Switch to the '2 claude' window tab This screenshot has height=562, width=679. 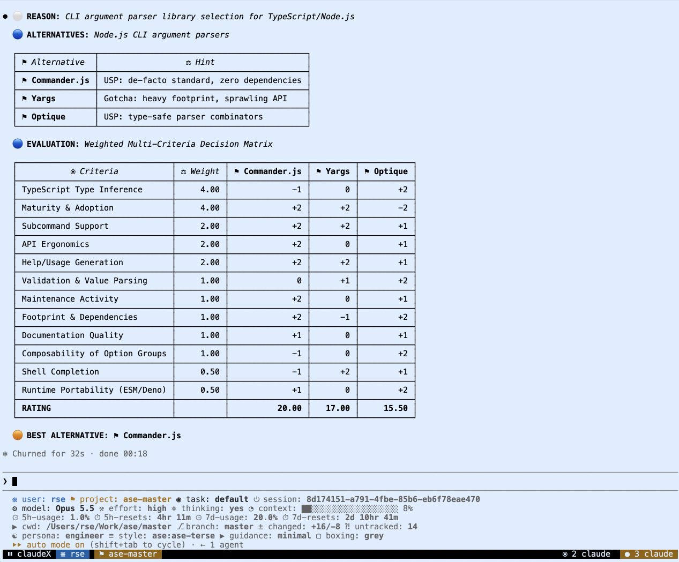(586, 554)
